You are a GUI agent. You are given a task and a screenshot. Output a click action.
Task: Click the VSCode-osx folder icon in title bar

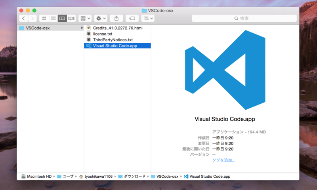point(144,11)
